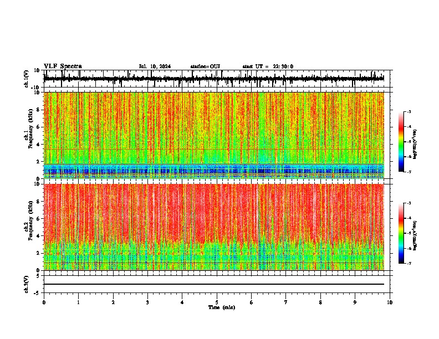
Task: Click the "VLF Spectra" title text
Action: click(x=63, y=66)
